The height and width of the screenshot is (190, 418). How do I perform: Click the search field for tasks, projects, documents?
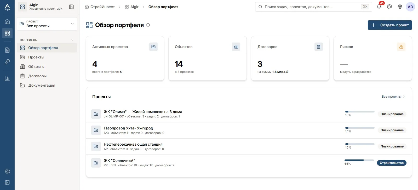tap(313, 7)
